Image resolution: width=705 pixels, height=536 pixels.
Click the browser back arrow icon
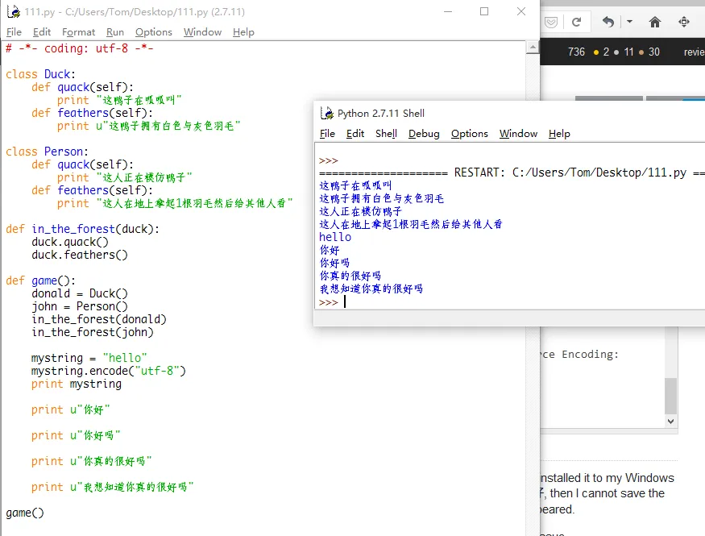click(608, 22)
